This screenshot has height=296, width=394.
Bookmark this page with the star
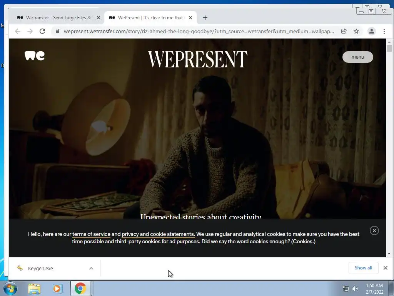(x=356, y=31)
